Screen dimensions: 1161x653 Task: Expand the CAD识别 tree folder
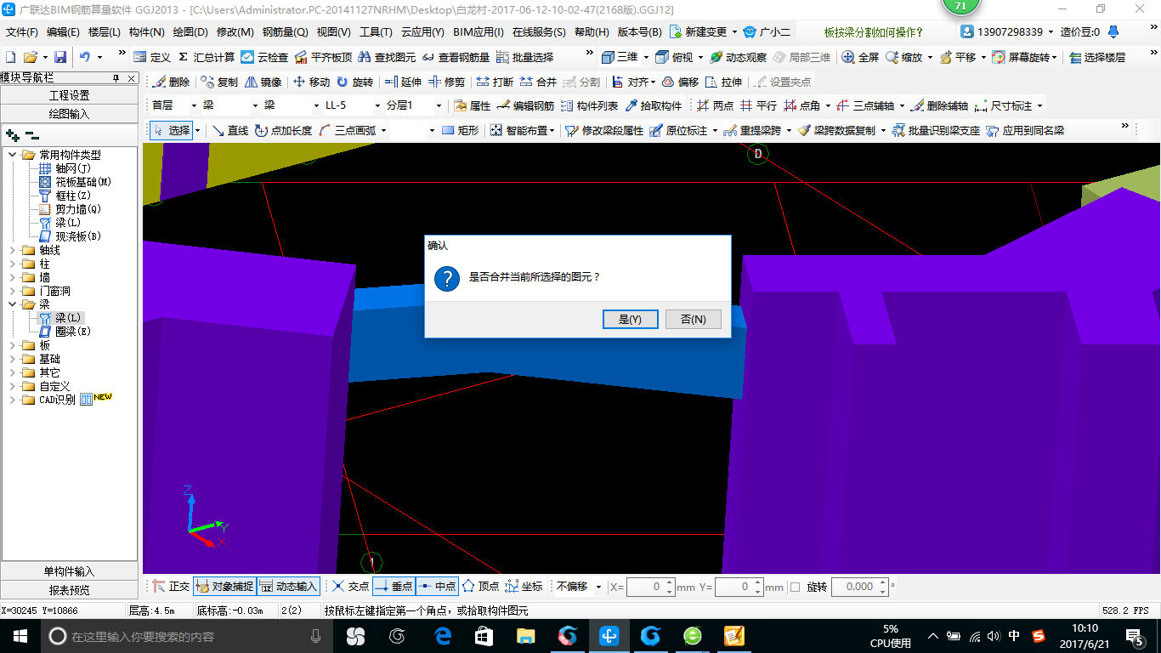click(x=13, y=400)
